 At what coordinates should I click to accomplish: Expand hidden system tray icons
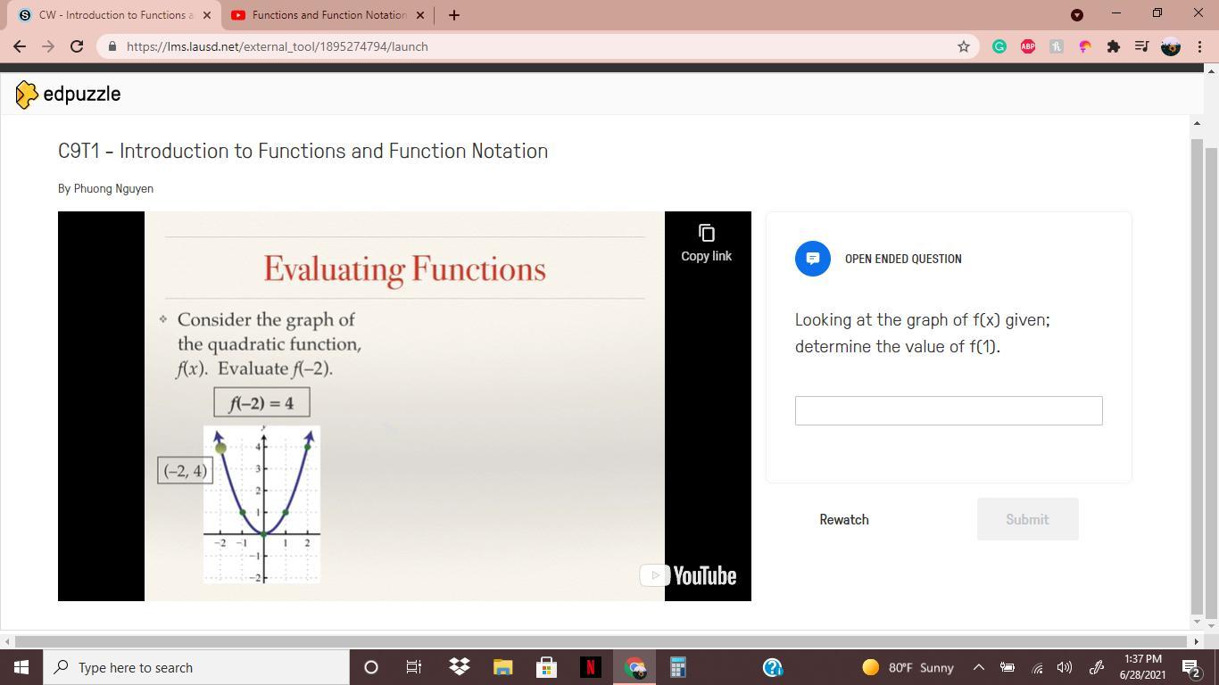pyautogui.click(x=978, y=667)
